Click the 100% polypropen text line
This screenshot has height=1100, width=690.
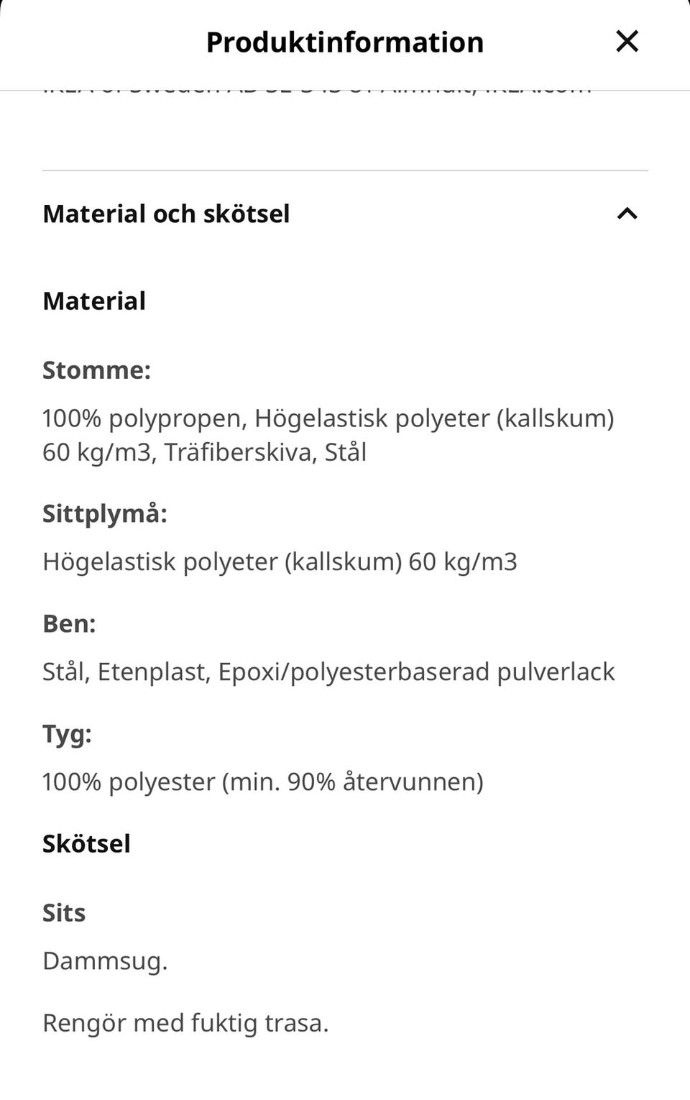click(328, 418)
